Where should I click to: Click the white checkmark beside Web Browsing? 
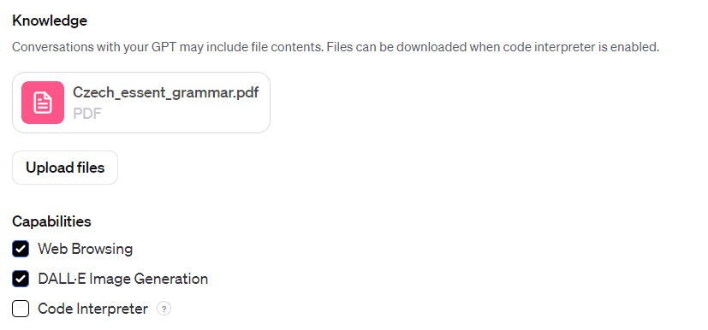point(21,249)
